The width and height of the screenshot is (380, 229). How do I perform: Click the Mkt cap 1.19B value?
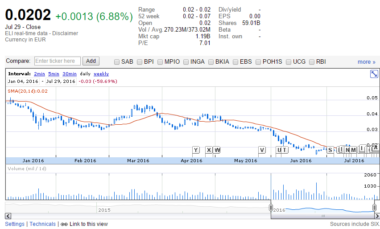coord(203,37)
